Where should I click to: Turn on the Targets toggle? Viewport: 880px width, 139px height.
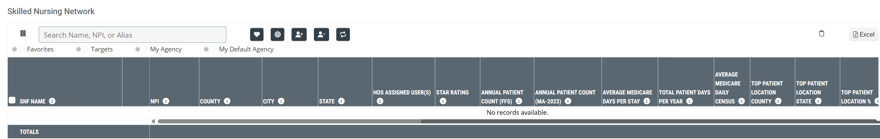(81, 49)
